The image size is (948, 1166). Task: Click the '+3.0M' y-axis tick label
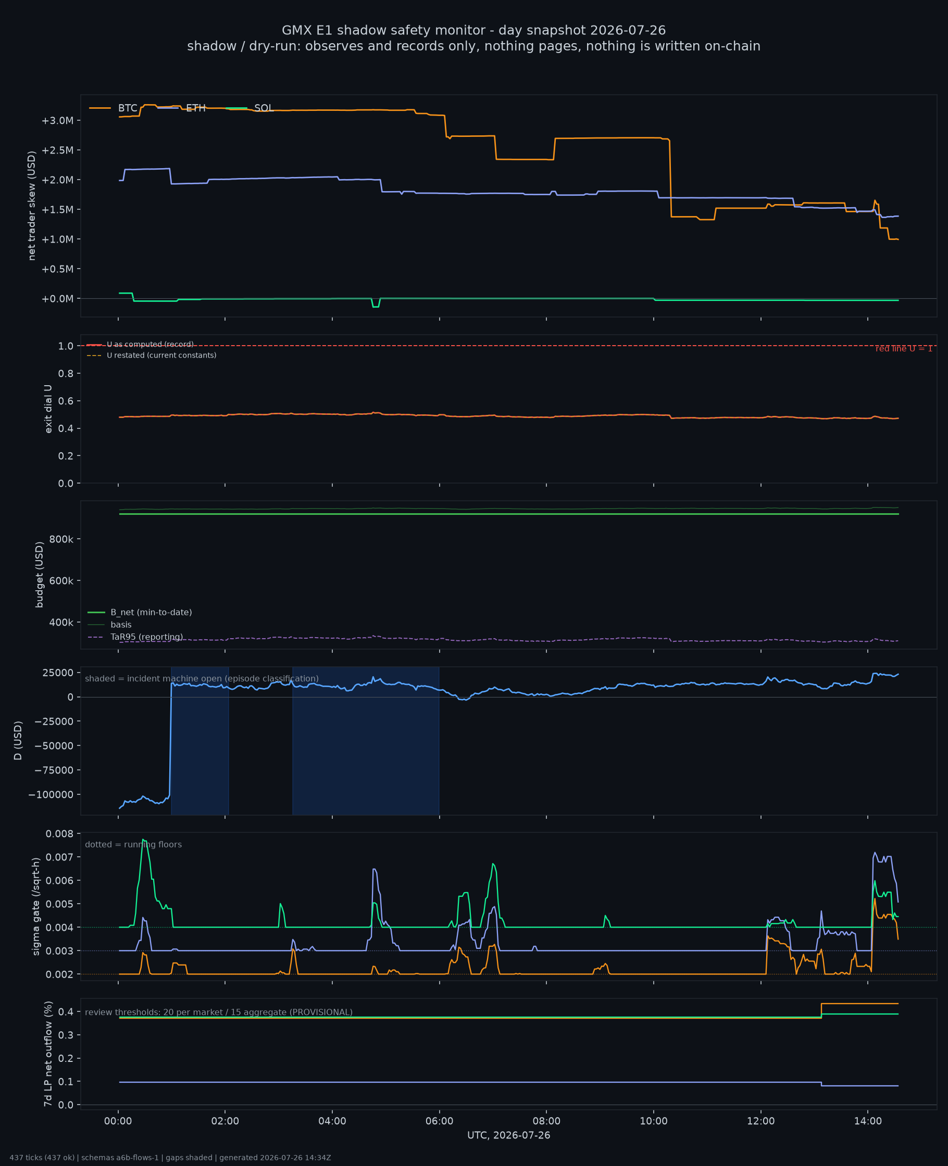(57, 121)
